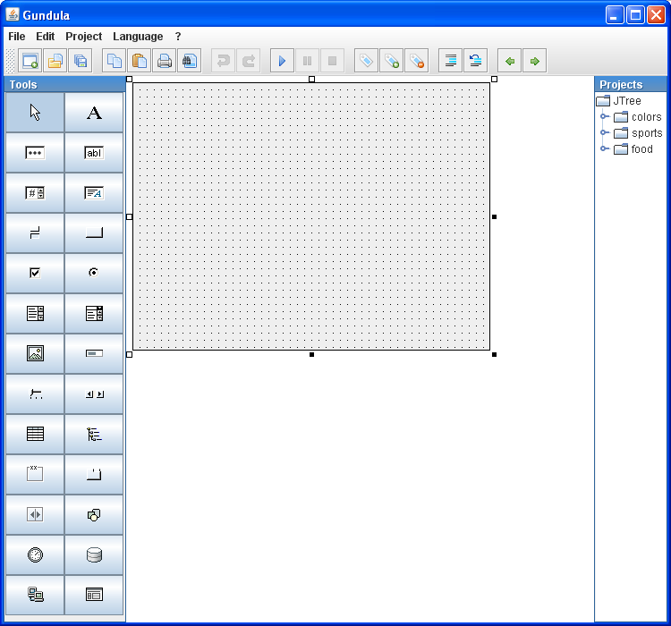Click the bottom-right canvas resize handle
The width and height of the screenshot is (671, 626).
point(494,354)
